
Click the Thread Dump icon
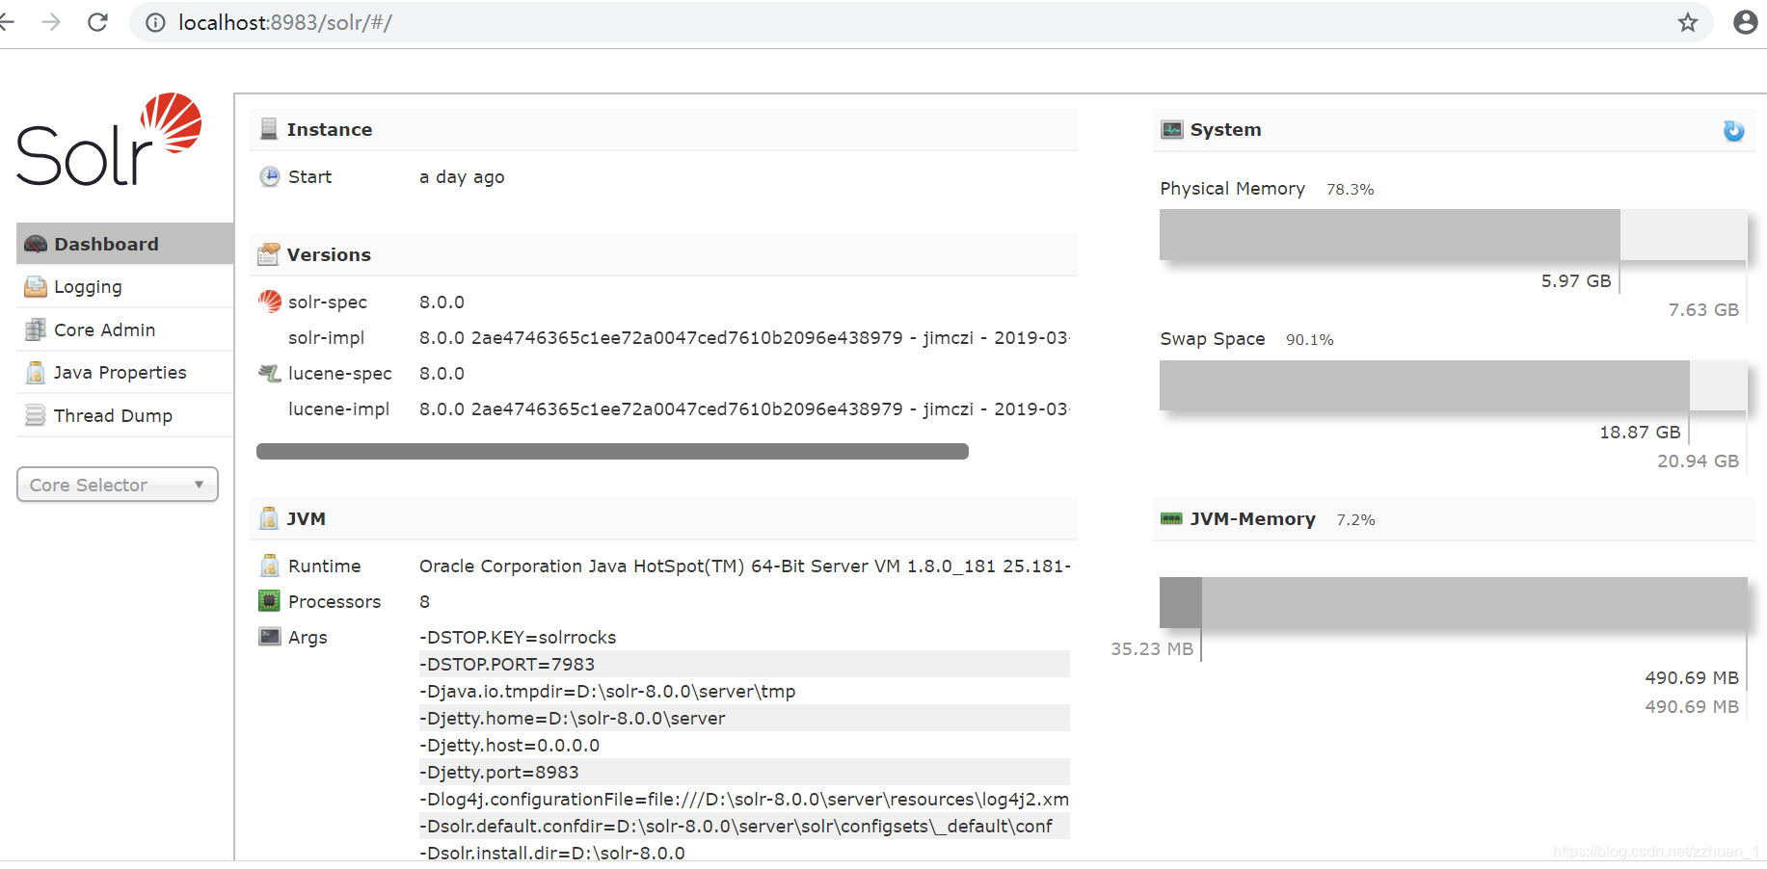coord(35,415)
